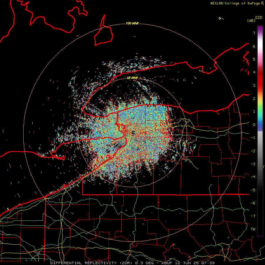The width and height of the screenshot is (265, 265).
Task: Click the 7 value on the scale
Action: click(x=254, y=33)
